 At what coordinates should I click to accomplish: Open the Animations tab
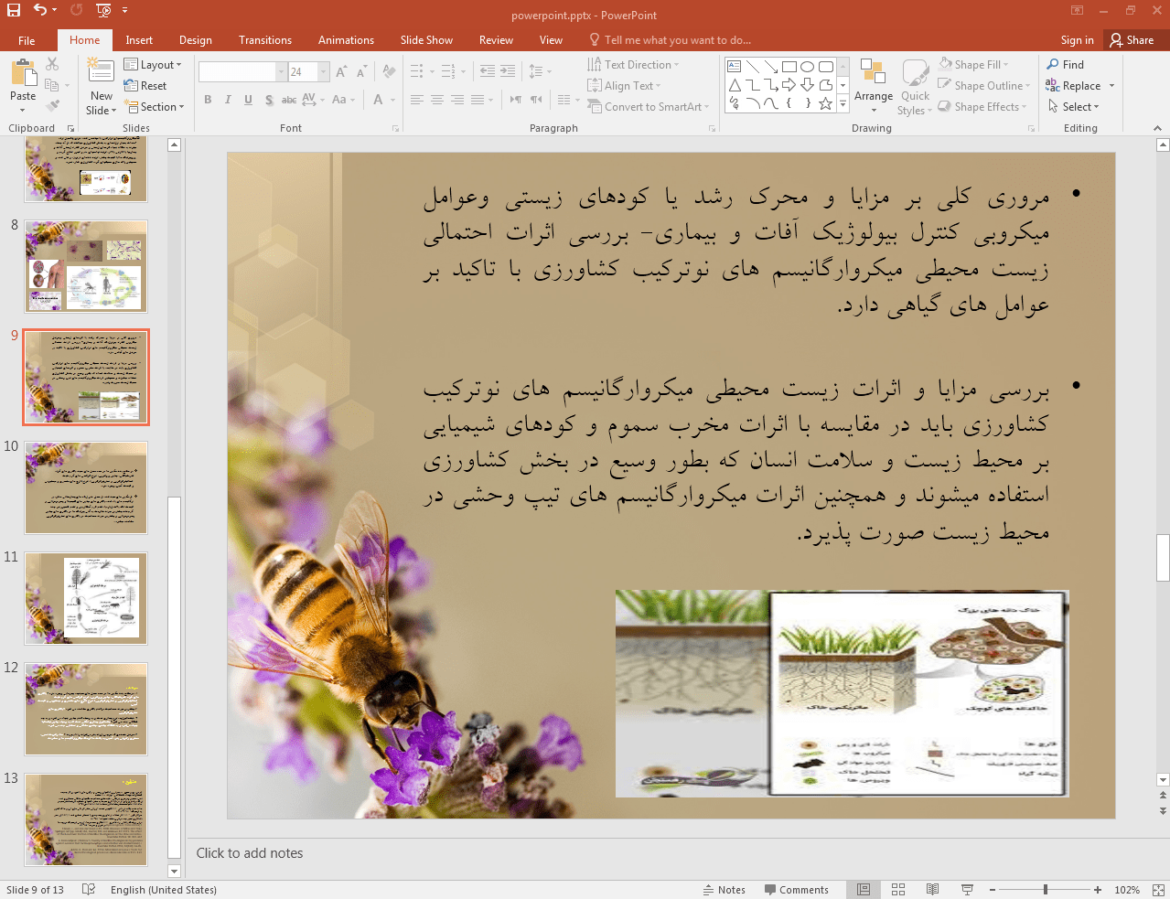click(346, 40)
